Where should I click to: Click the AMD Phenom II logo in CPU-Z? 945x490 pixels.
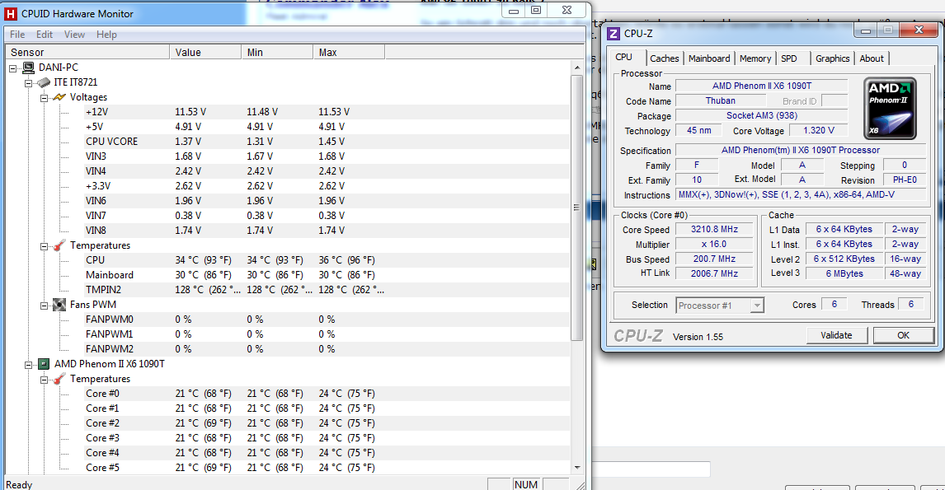point(890,109)
